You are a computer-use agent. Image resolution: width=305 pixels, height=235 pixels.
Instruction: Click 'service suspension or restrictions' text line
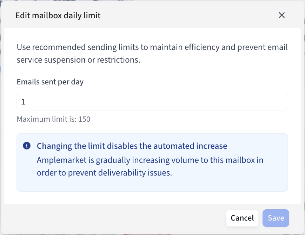(78, 60)
